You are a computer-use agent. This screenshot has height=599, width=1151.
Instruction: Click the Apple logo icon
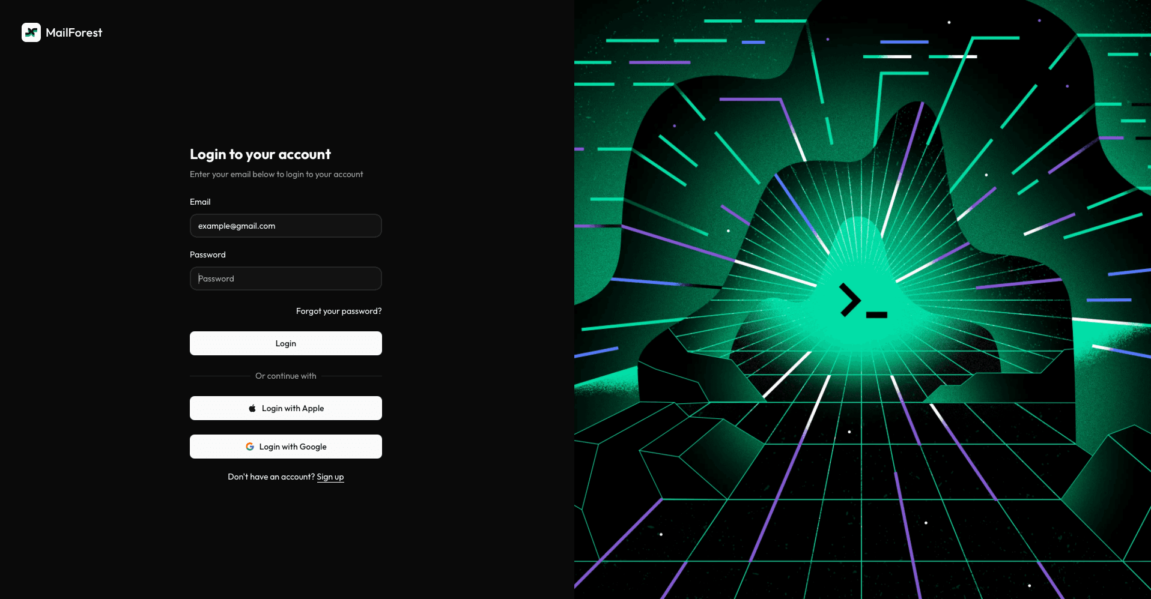point(252,408)
